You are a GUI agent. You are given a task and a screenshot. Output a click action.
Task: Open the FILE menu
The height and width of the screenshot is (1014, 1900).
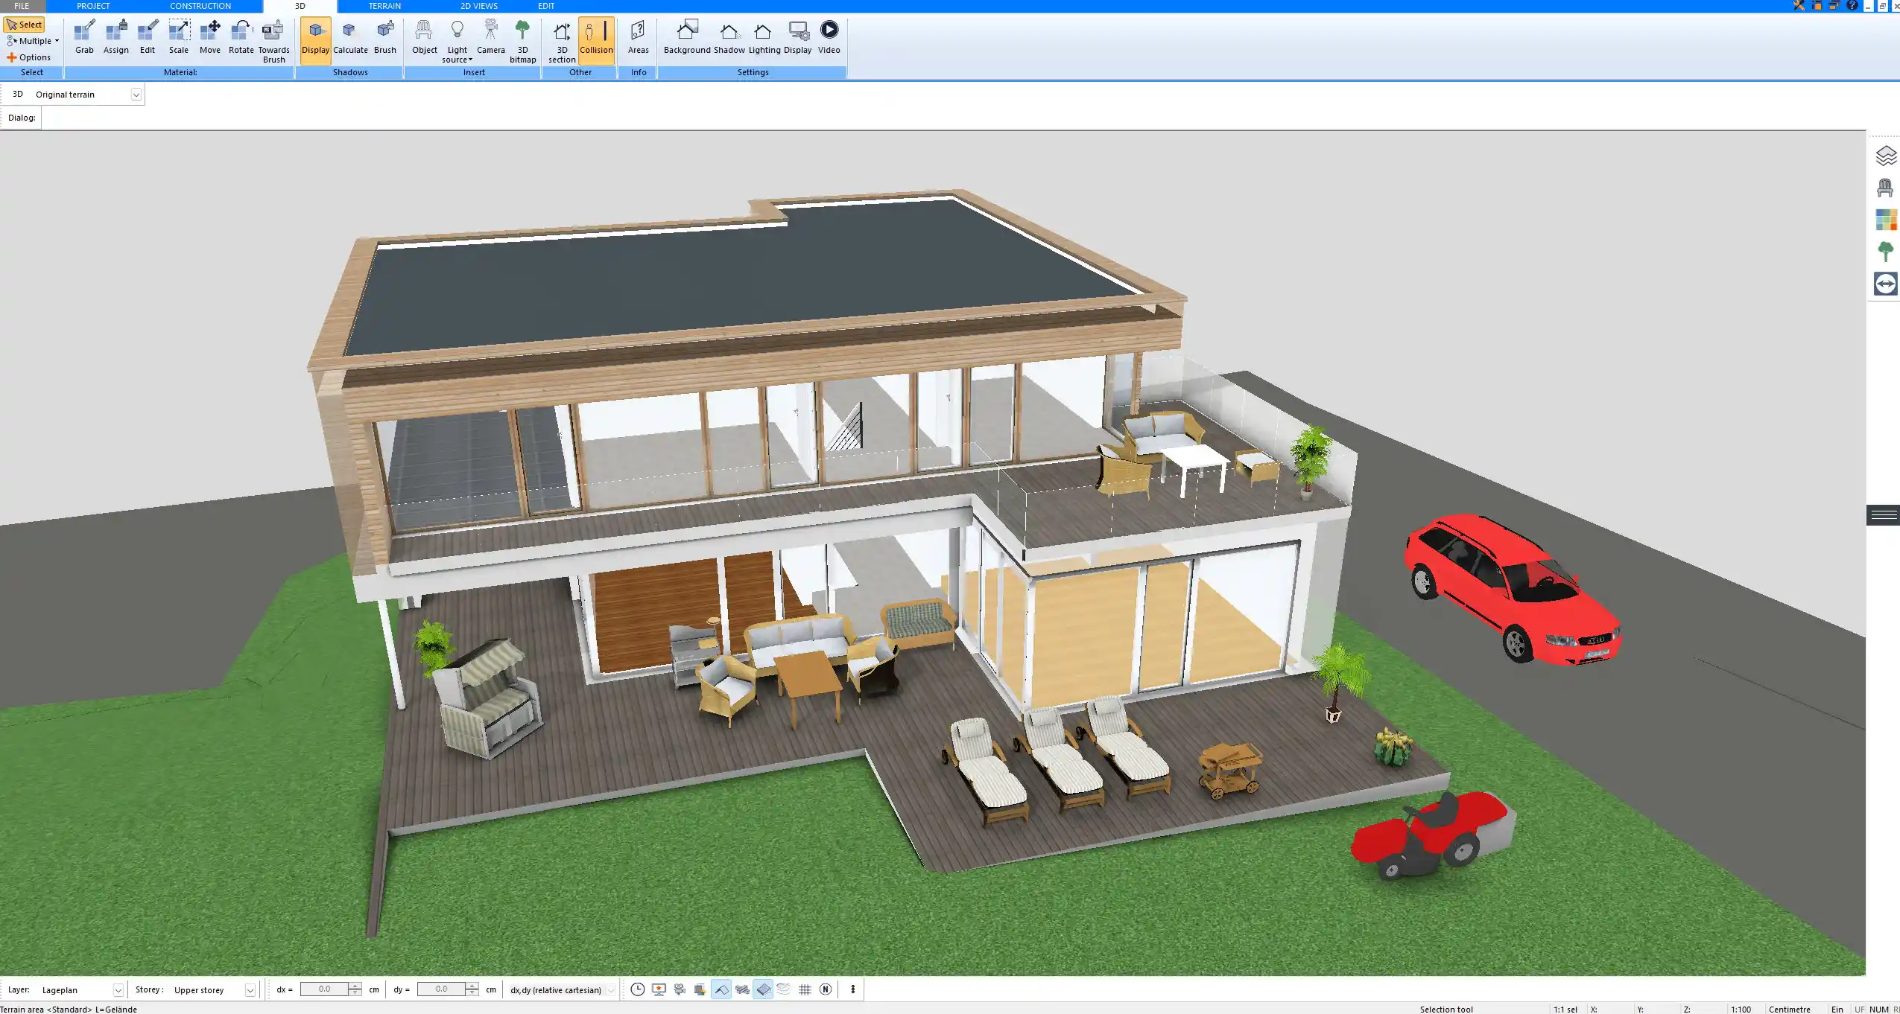[22, 6]
